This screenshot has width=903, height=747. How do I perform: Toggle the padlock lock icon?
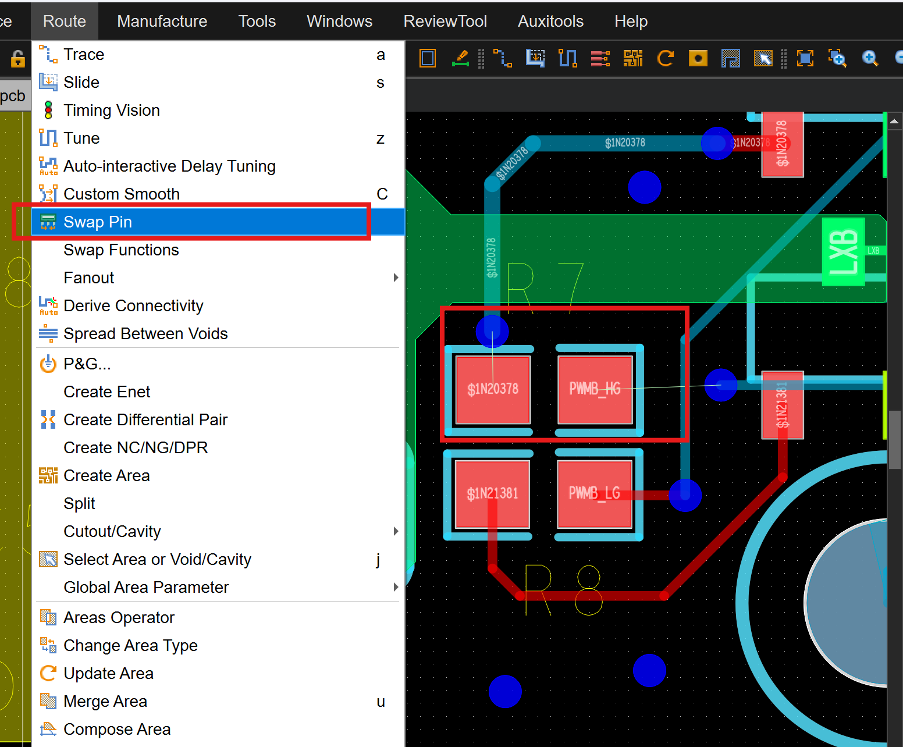tap(17, 59)
